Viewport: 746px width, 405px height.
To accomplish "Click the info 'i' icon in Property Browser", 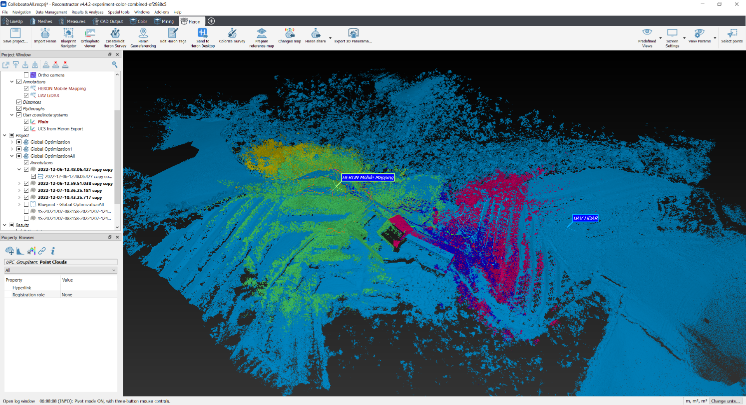I will click(x=53, y=251).
